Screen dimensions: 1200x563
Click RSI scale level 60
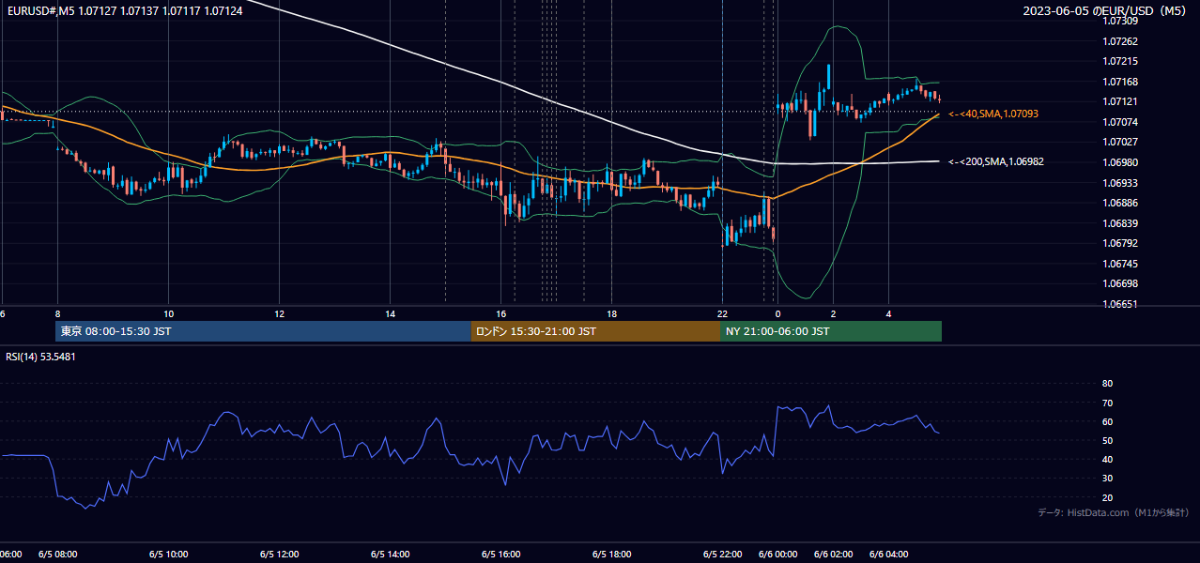point(1107,421)
